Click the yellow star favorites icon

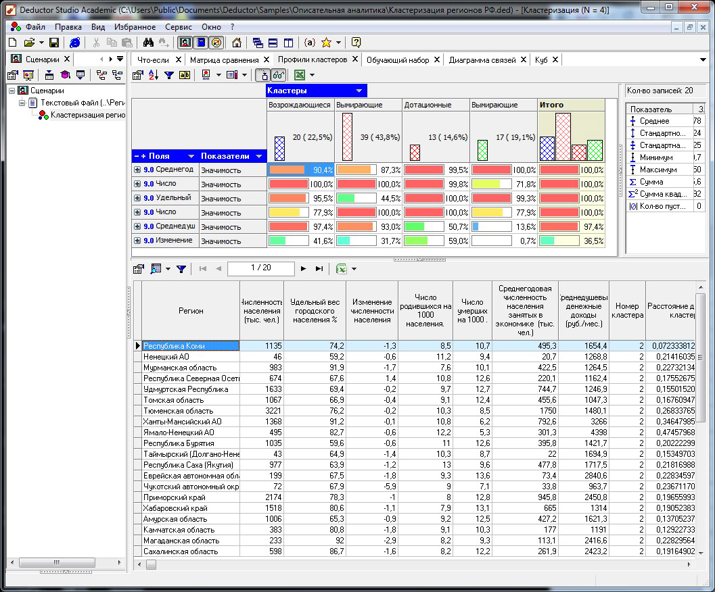(x=326, y=43)
